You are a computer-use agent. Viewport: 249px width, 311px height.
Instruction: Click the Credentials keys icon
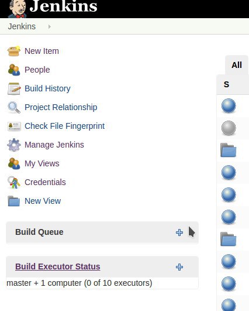[x=14, y=182]
